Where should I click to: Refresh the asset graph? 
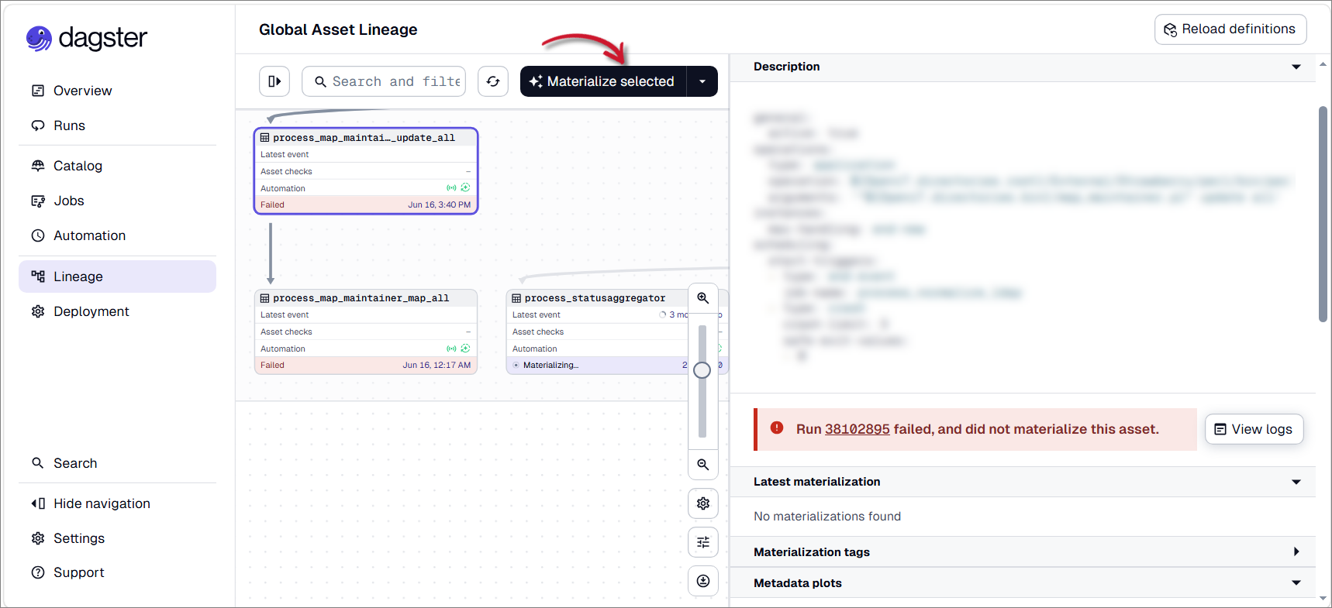coord(493,81)
